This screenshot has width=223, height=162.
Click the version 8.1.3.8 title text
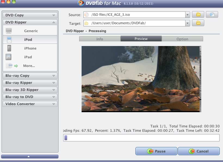click(x=138, y=4)
